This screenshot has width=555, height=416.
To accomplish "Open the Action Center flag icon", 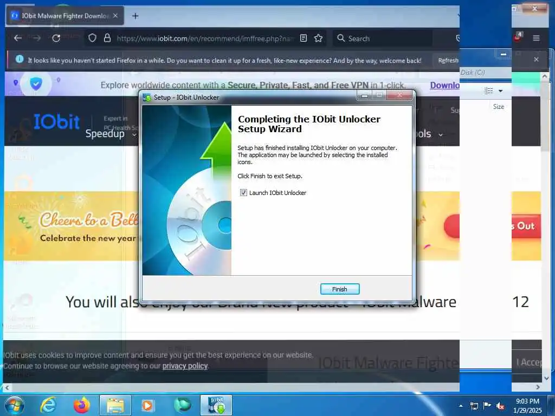I will point(487,406).
